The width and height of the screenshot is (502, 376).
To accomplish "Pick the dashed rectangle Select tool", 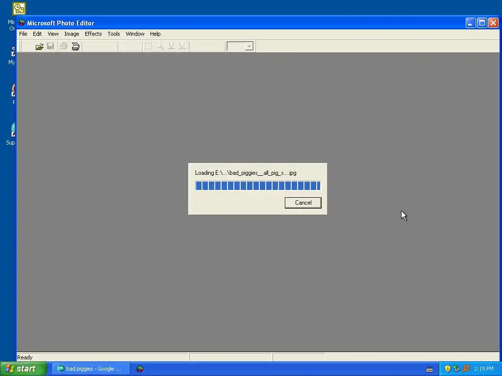I will [x=148, y=47].
